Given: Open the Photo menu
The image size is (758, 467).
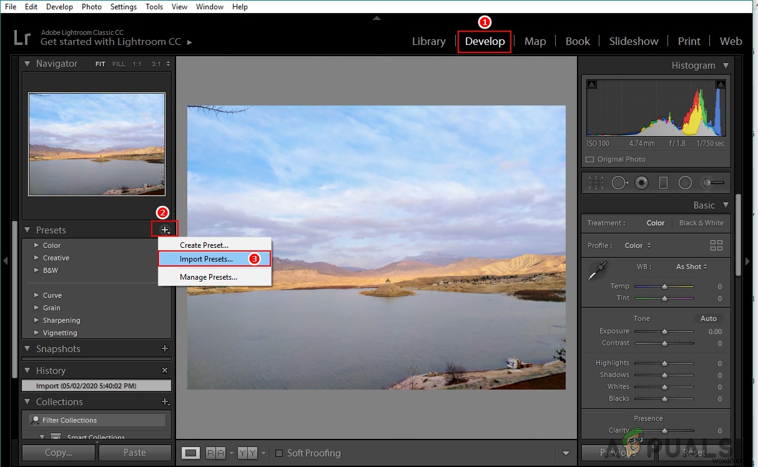Looking at the screenshot, I should (92, 7).
